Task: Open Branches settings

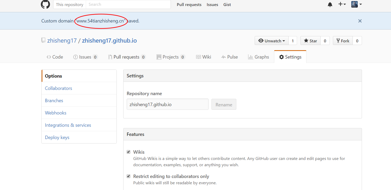Action: click(x=79, y=100)
